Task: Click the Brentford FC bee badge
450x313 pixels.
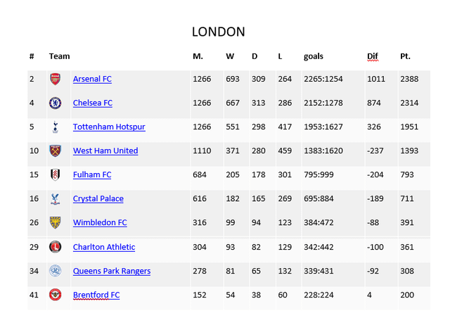Action: (55, 295)
